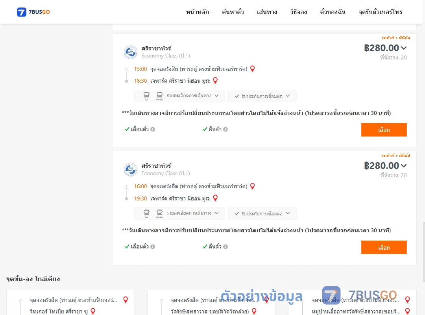
Task: Go to หน้าหลัก menu item
Action: pos(197,12)
